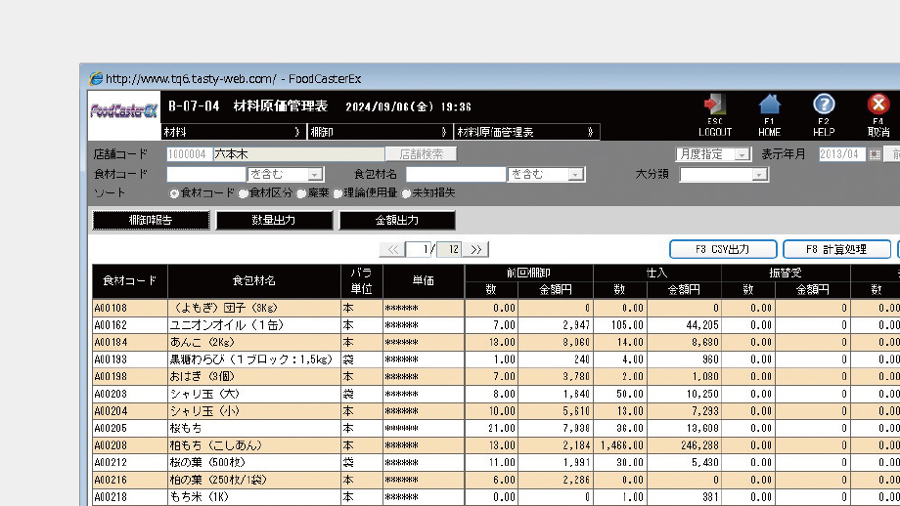Screen dimensions: 900x506
Task: Click the 材料 breadcrumb menu item
Action: click(232, 131)
